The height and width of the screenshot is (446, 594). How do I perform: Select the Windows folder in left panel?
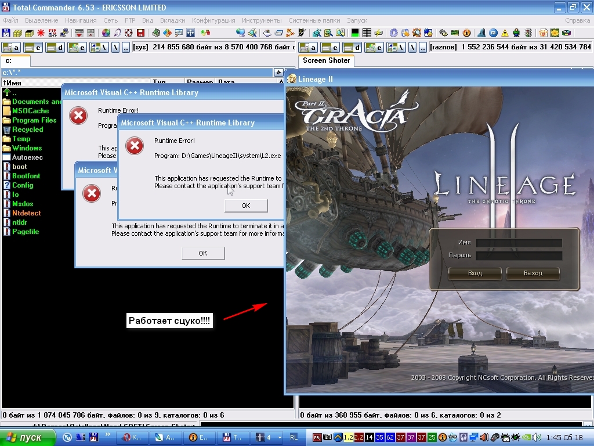27,148
